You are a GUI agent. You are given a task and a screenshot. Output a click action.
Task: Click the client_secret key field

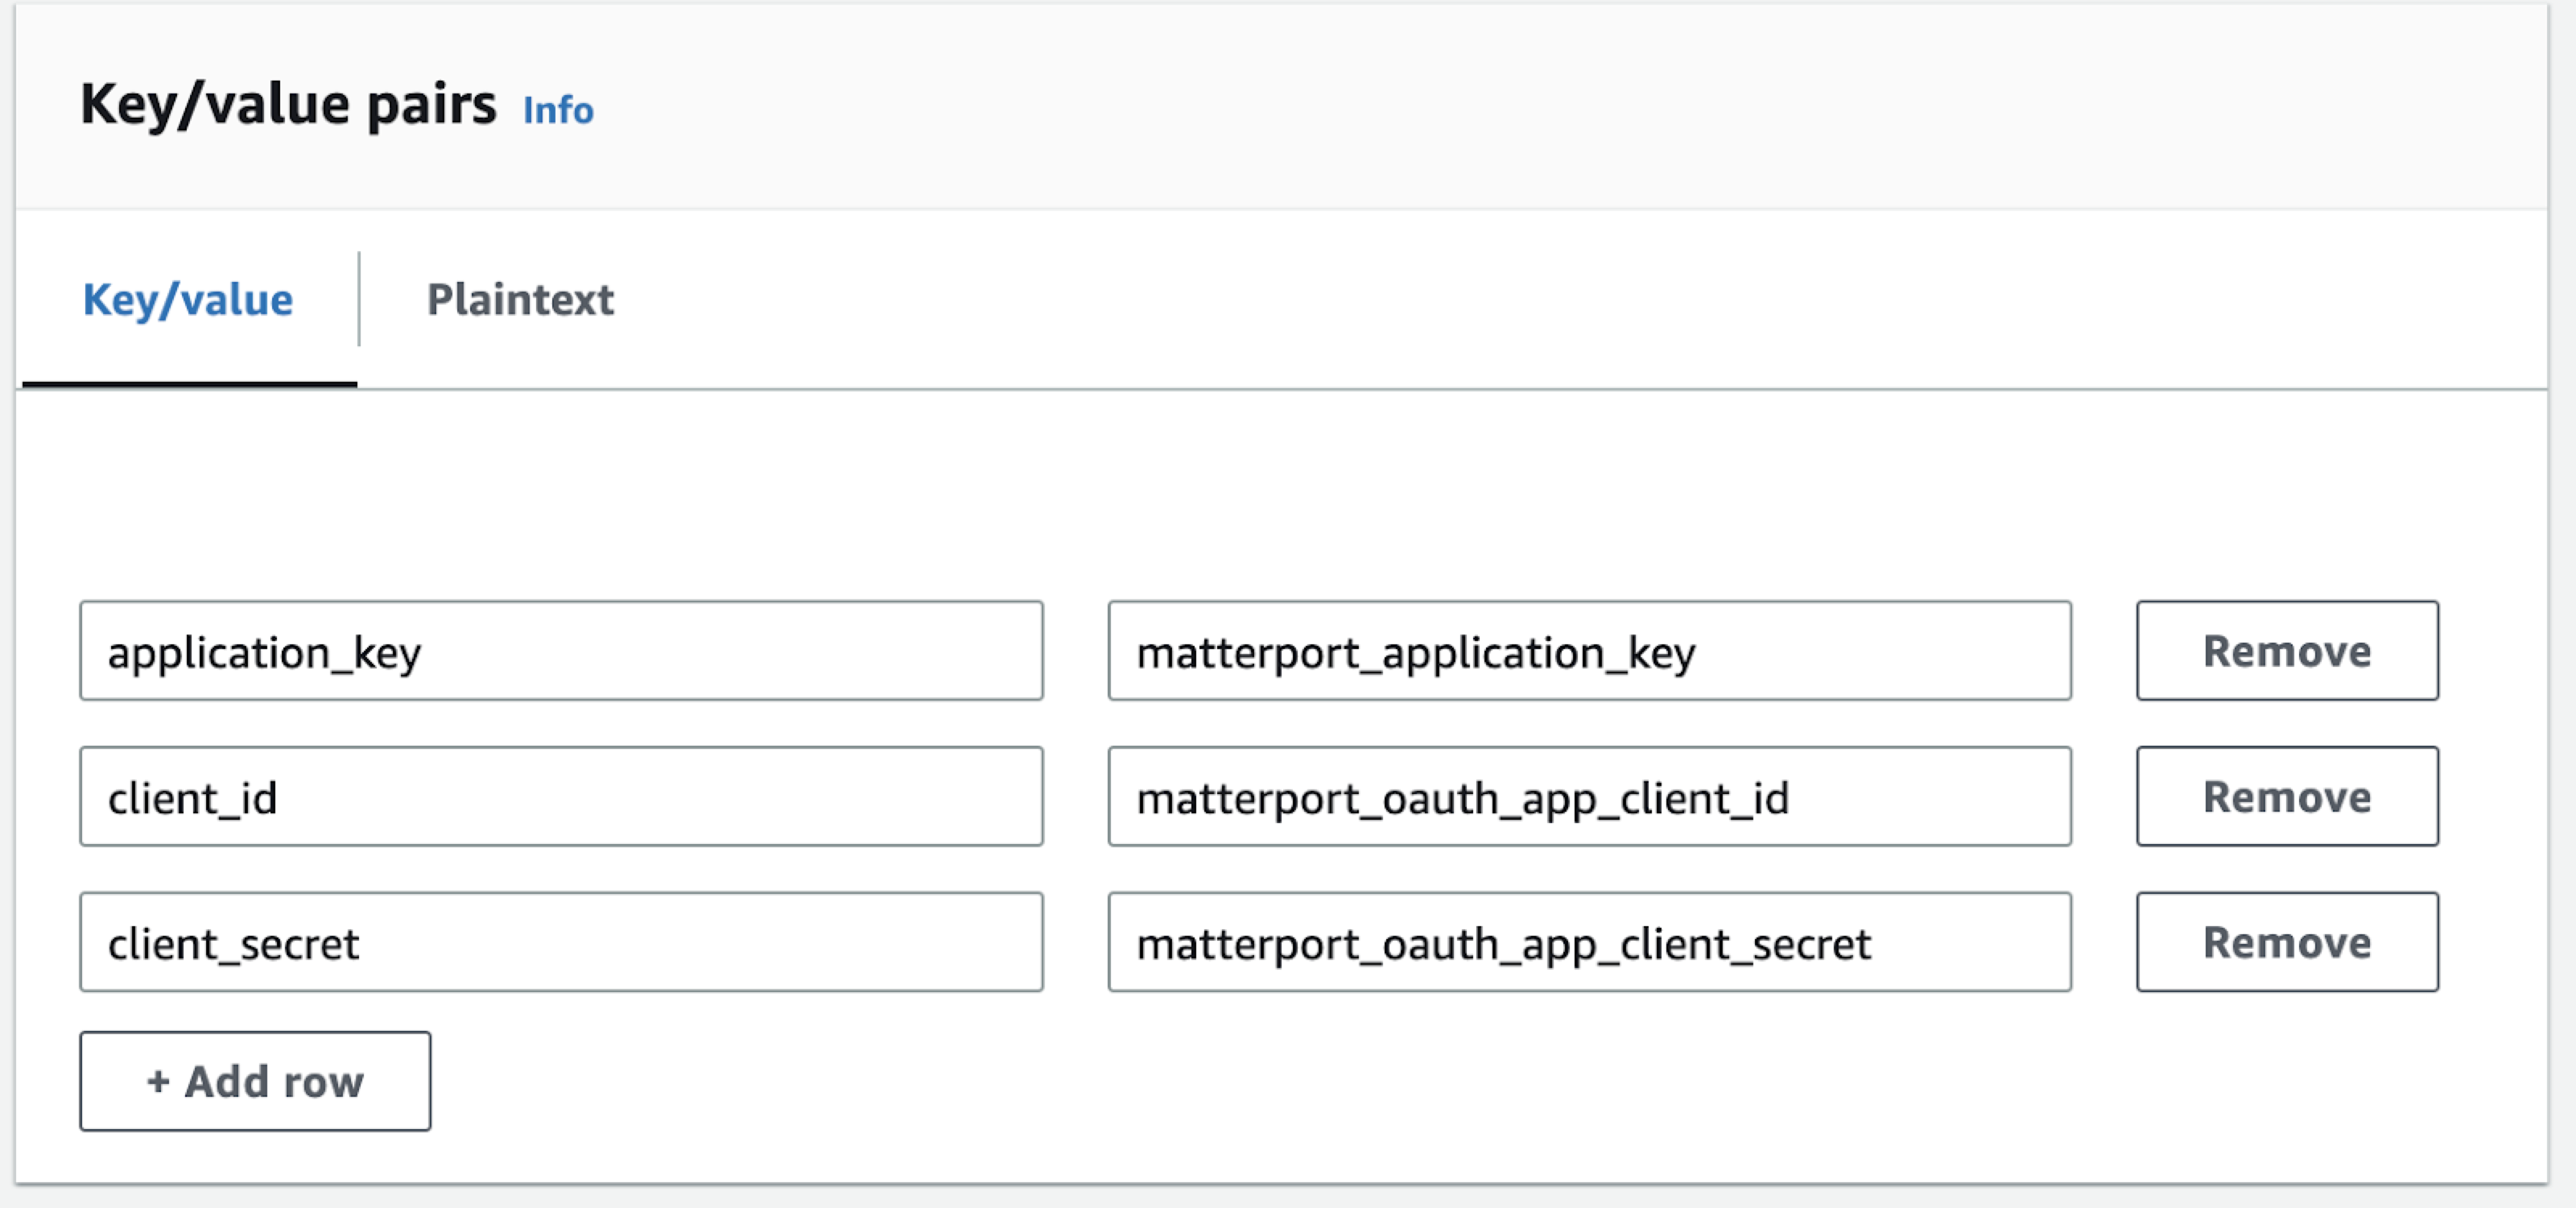(x=561, y=942)
